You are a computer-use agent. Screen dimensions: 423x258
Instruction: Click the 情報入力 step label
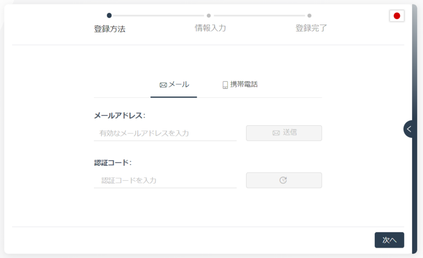tap(210, 28)
